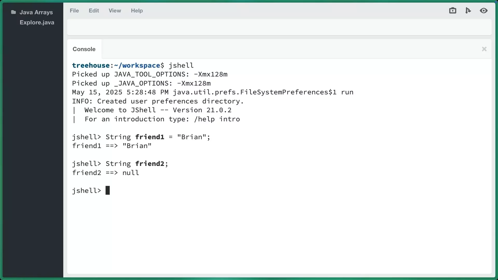Open the Edit menu
The height and width of the screenshot is (280, 498).
pyautogui.click(x=94, y=11)
